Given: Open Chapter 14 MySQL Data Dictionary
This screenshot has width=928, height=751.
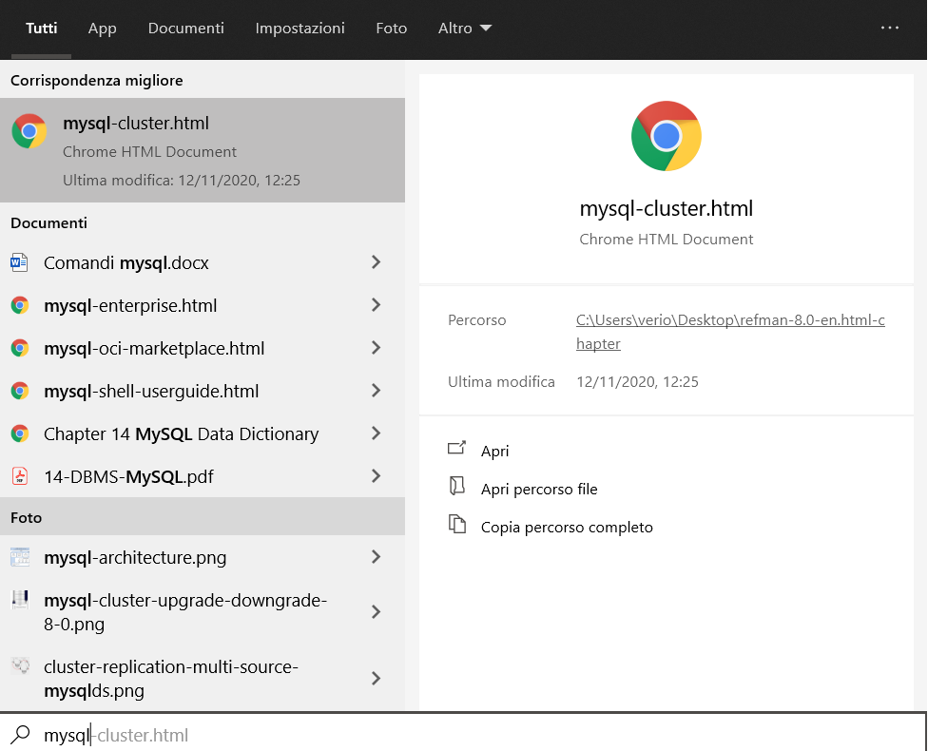Looking at the screenshot, I should 181,434.
